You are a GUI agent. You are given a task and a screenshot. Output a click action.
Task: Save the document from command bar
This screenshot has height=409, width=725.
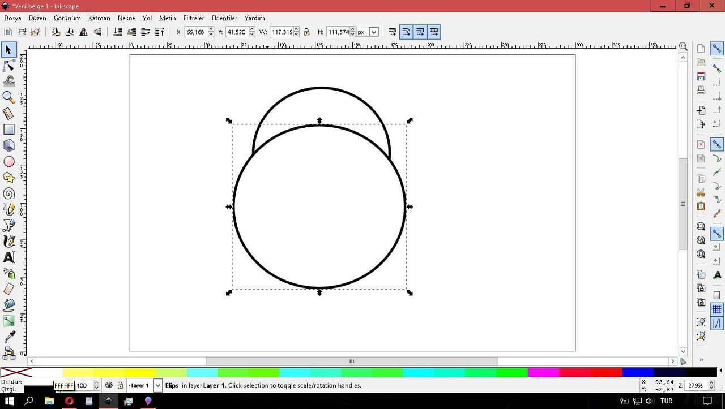coord(701,76)
